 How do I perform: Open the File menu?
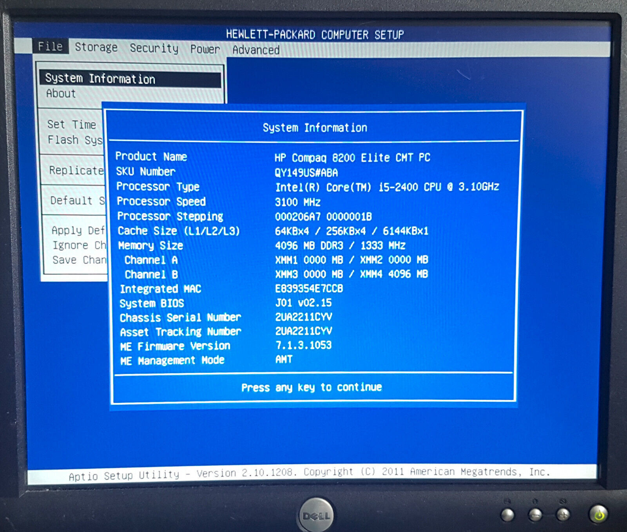point(50,46)
